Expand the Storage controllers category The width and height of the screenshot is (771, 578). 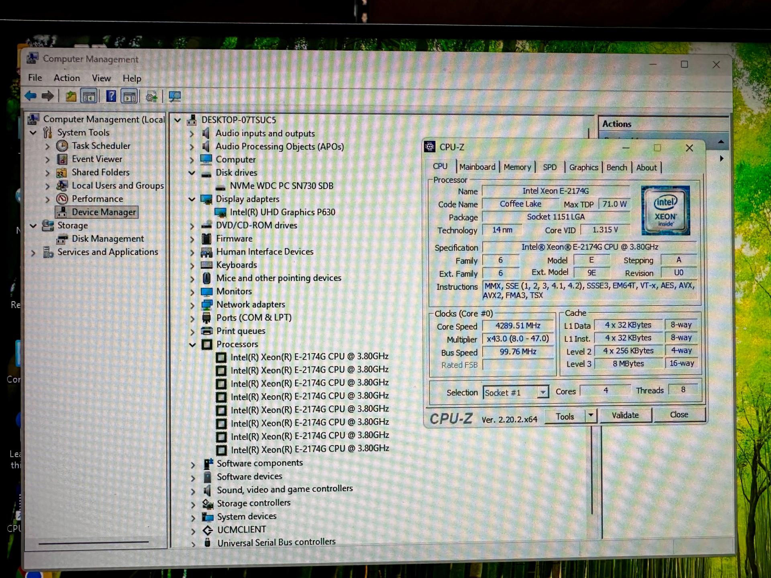point(193,504)
